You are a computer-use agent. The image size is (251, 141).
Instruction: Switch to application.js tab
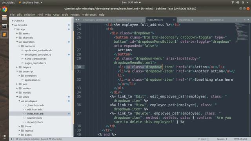[x=216, y=20]
